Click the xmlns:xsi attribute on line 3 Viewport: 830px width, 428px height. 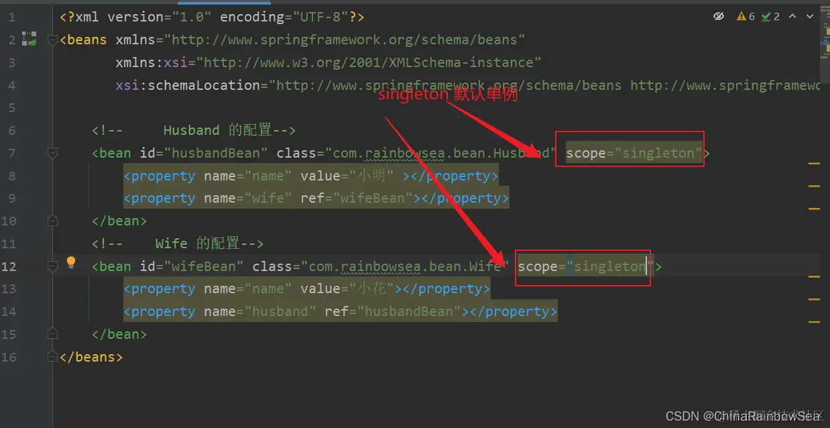[x=328, y=62]
